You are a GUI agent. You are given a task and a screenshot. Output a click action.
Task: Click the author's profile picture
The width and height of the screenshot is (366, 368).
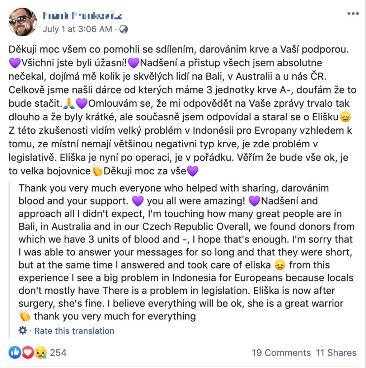coord(23,22)
